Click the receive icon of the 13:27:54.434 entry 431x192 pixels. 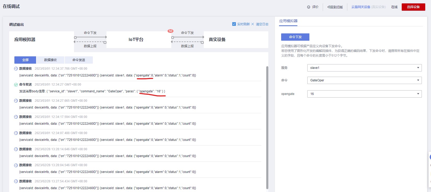(16, 181)
